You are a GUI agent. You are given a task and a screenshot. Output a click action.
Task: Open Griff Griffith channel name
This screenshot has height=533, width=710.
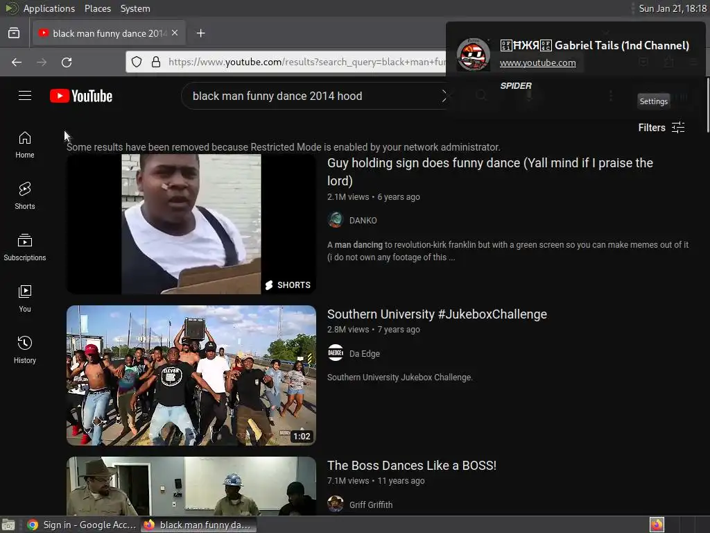click(371, 505)
